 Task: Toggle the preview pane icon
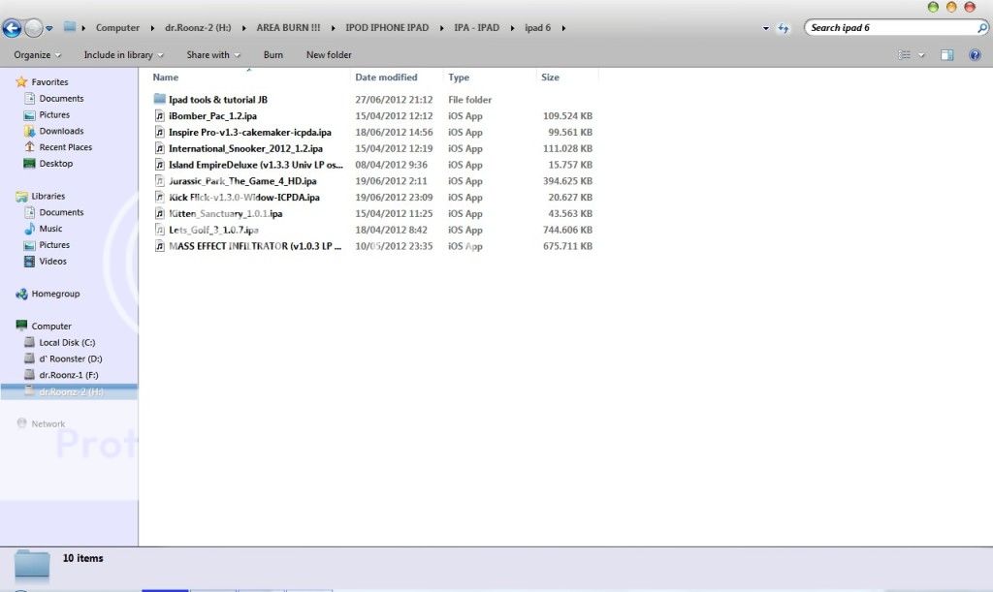click(x=946, y=55)
